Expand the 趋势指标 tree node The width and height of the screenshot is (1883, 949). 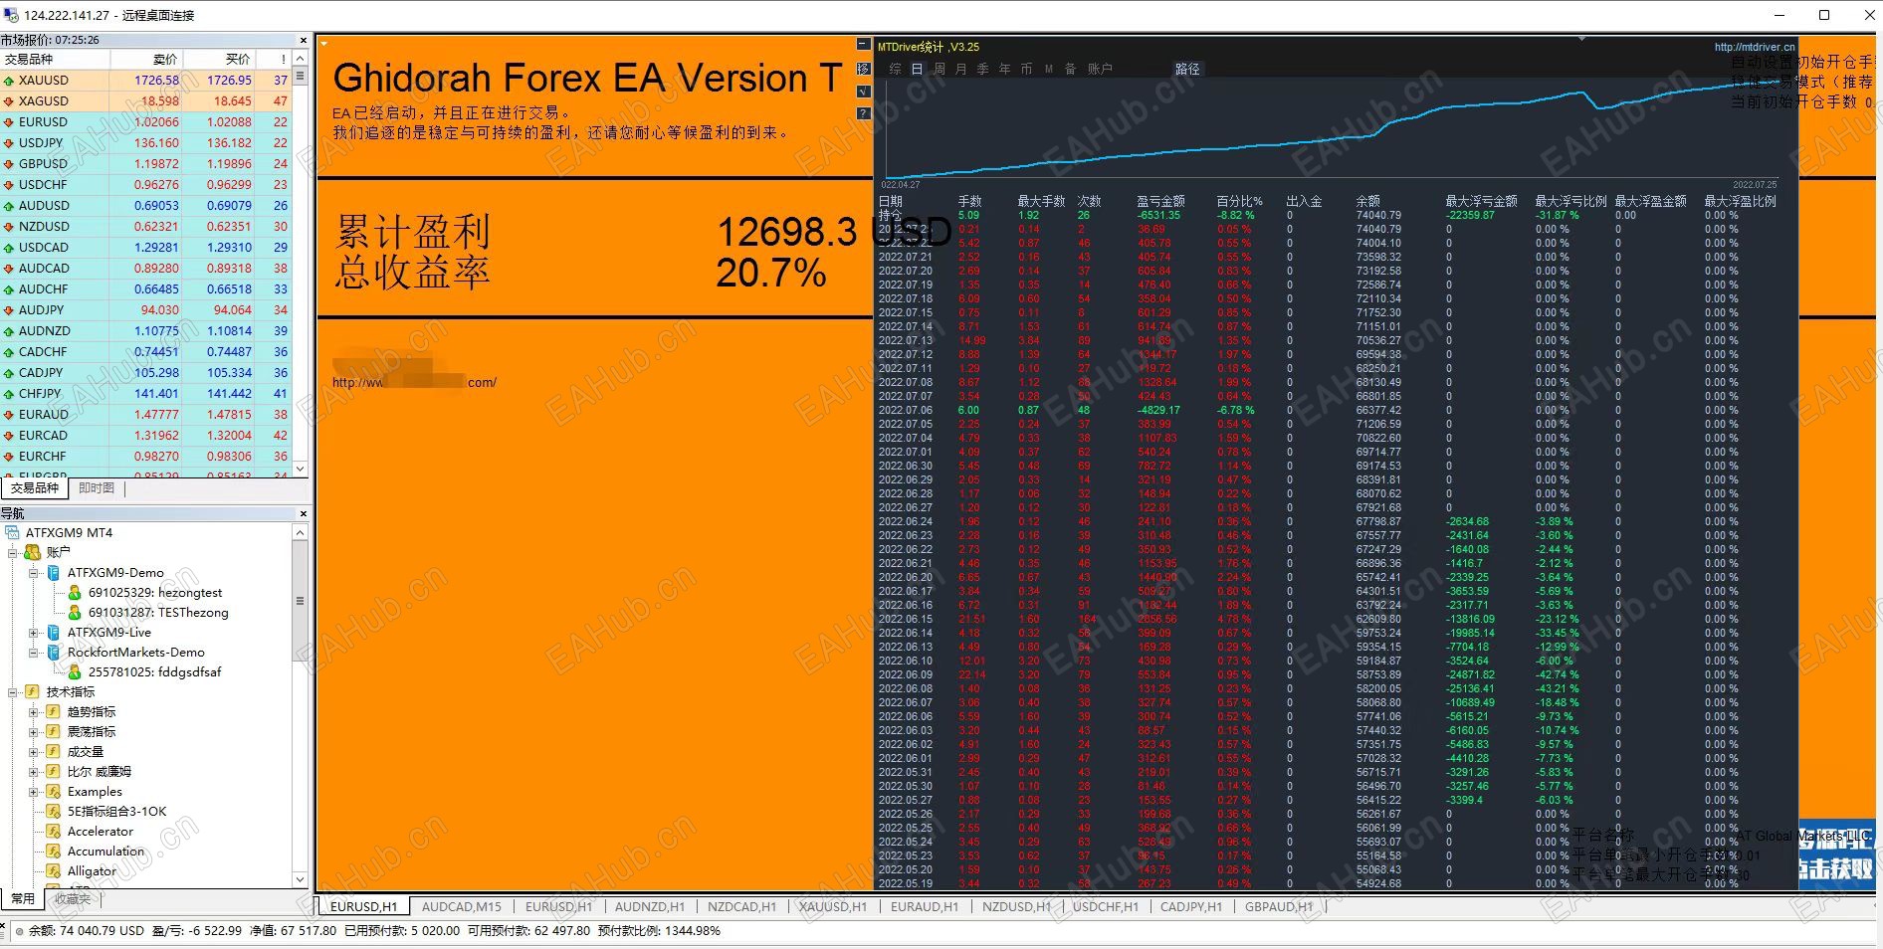point(34,712)
